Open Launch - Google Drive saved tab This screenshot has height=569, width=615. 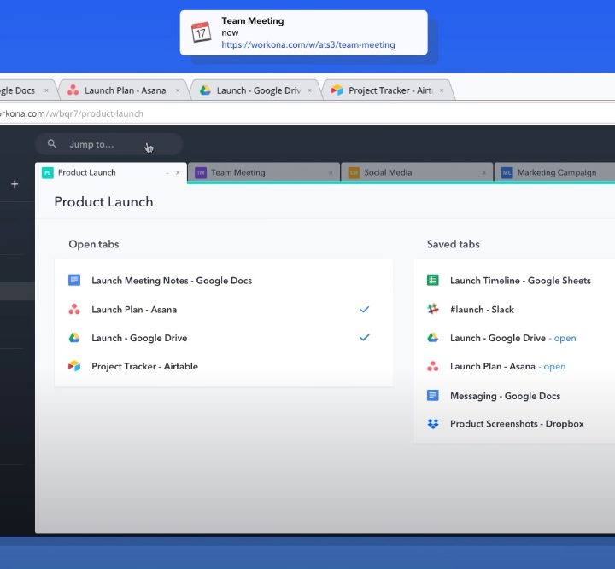pos(498,338)
